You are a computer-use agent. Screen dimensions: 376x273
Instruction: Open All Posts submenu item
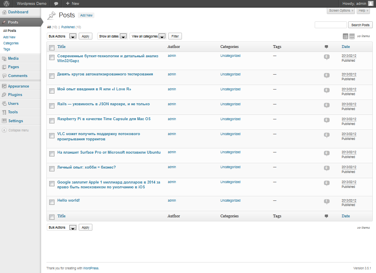[x=10, y=31]
